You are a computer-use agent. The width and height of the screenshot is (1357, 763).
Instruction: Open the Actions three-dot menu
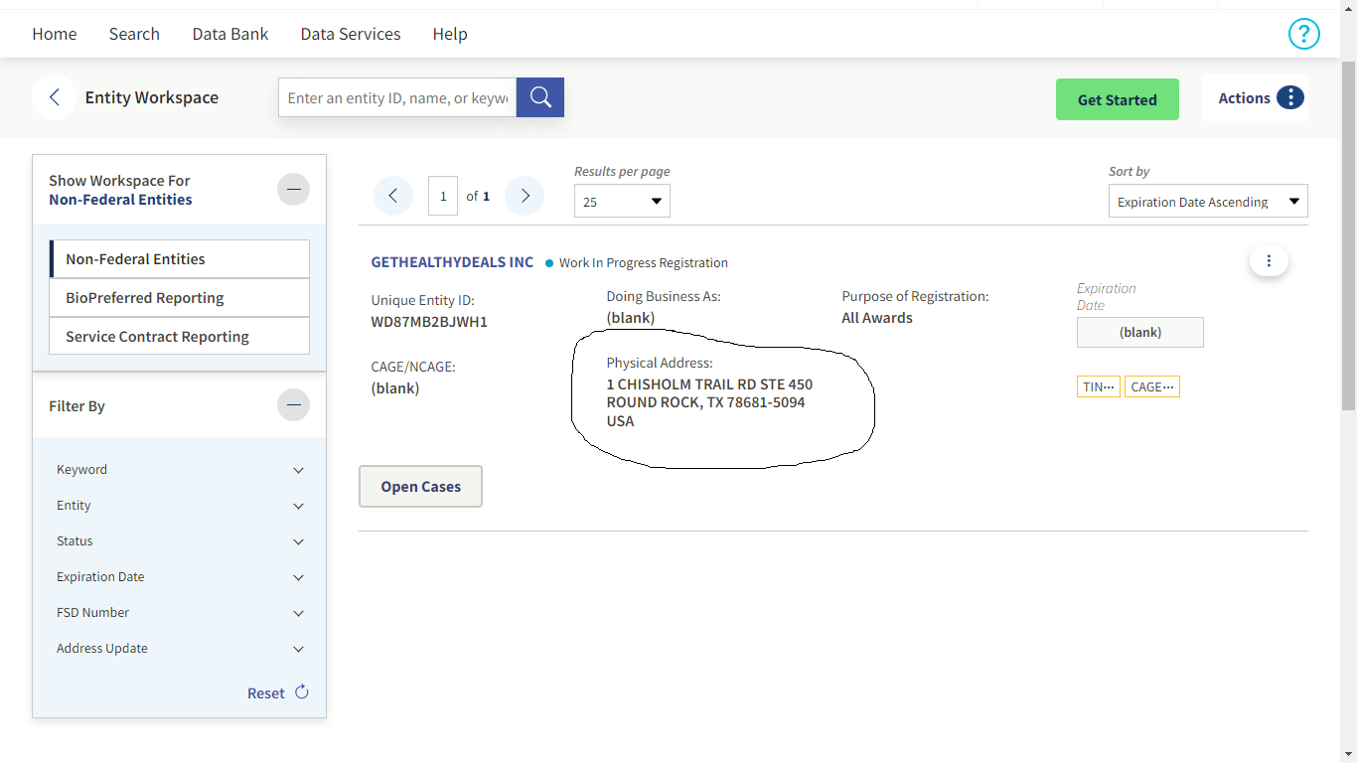click(1289, 97)
